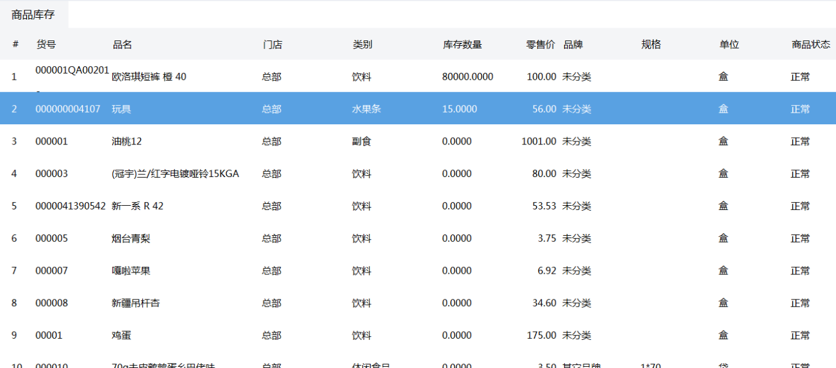Select the 新疆吊杆杏 product row
Viewport: 836px width, 368px height.
246,302
